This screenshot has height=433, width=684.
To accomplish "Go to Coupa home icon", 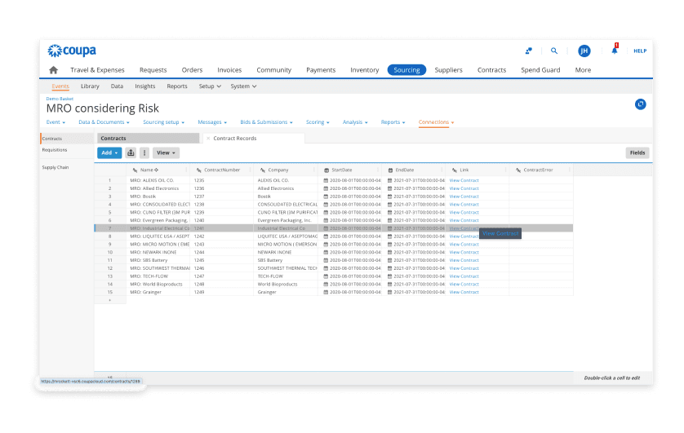I will coord(54,70).
